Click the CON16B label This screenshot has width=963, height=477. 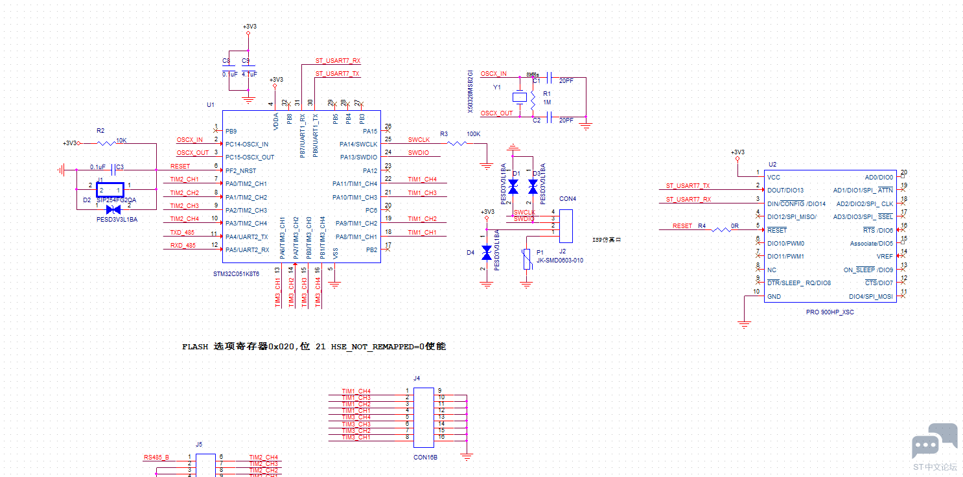(425, 457)
